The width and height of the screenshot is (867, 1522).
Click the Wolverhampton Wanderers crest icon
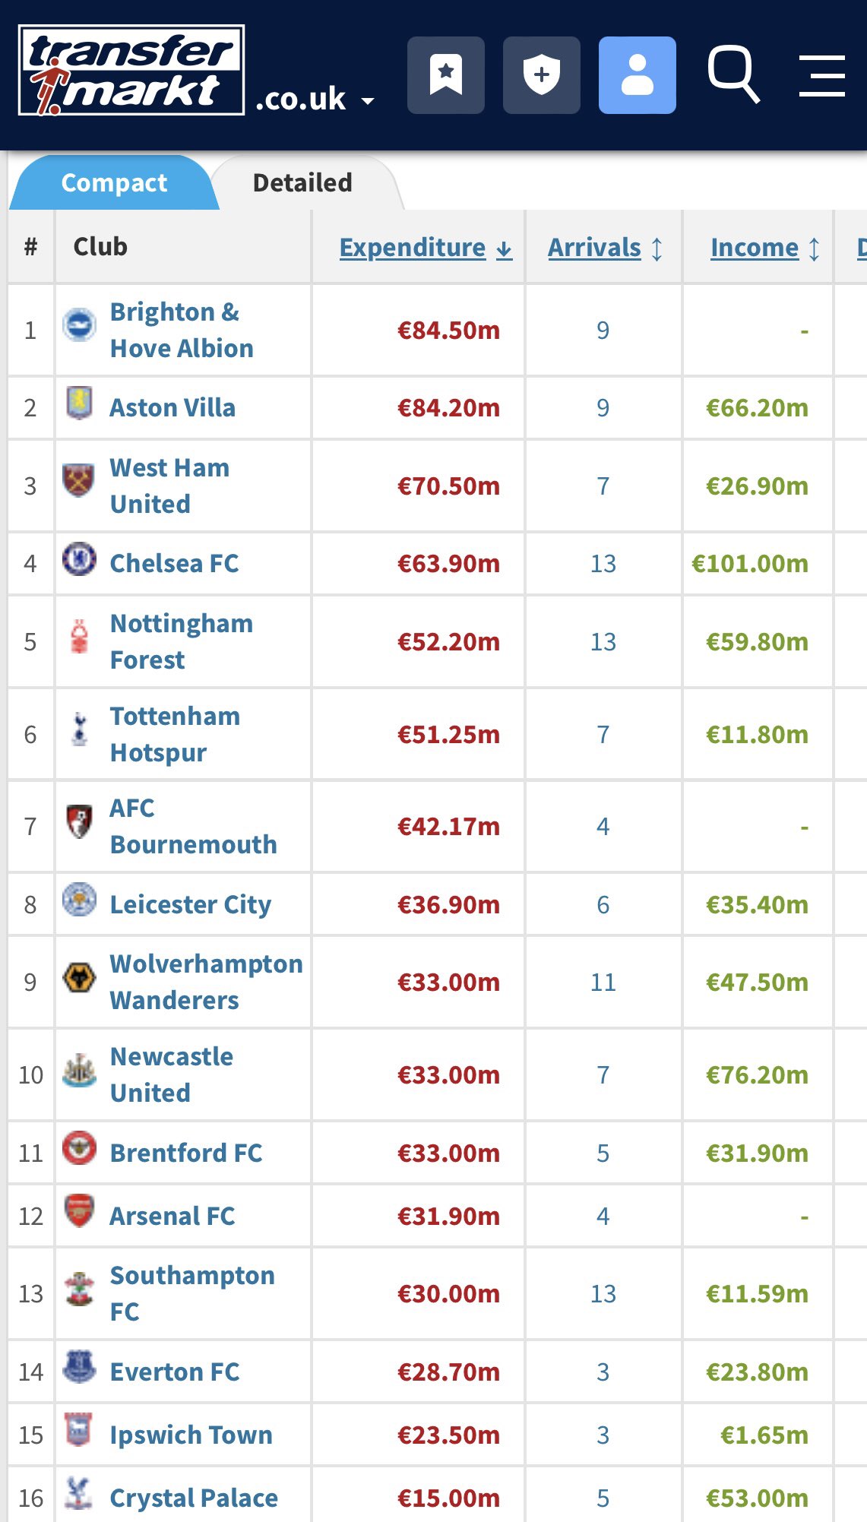[x=79, y=977]
